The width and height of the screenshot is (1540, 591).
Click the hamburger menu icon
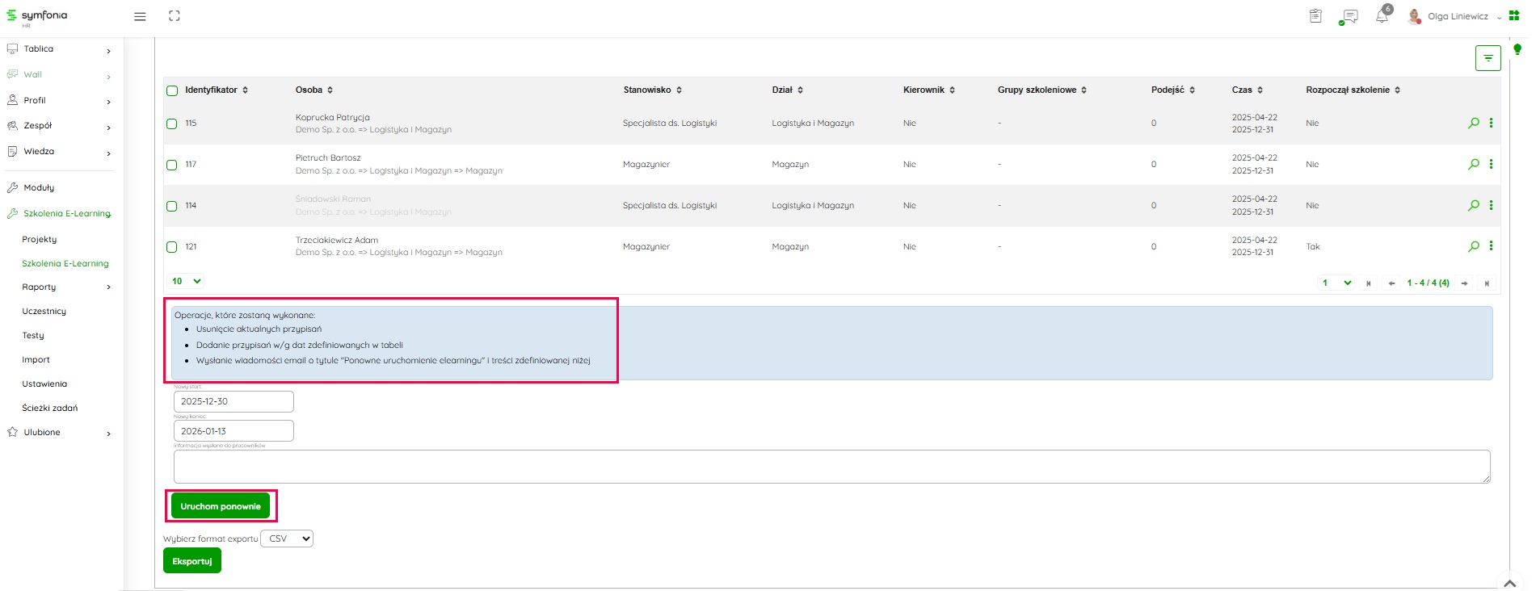140,16
